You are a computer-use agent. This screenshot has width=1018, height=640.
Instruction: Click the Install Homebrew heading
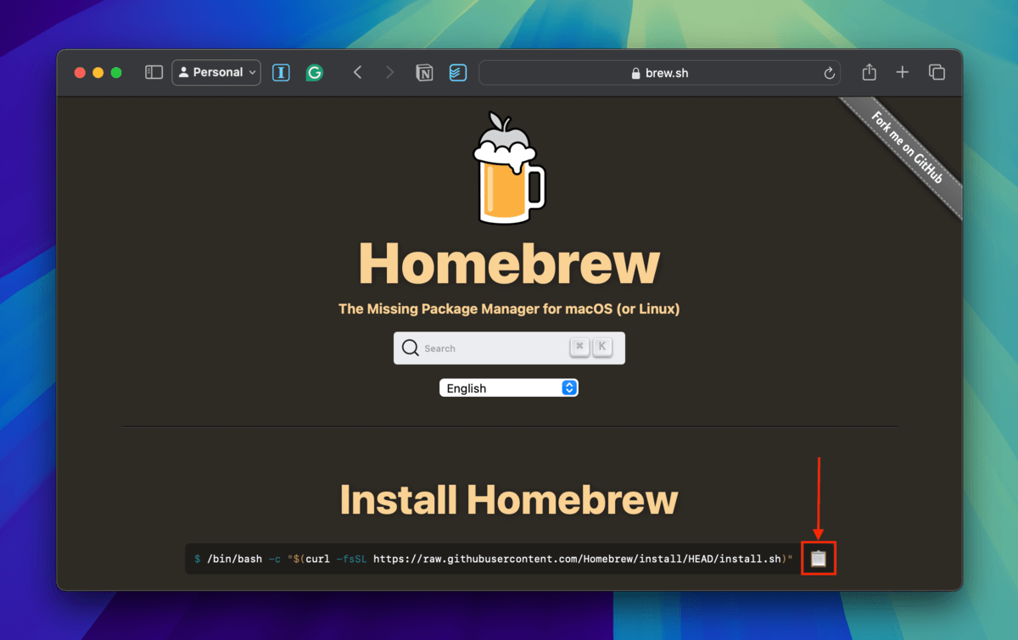coord(509,499)
